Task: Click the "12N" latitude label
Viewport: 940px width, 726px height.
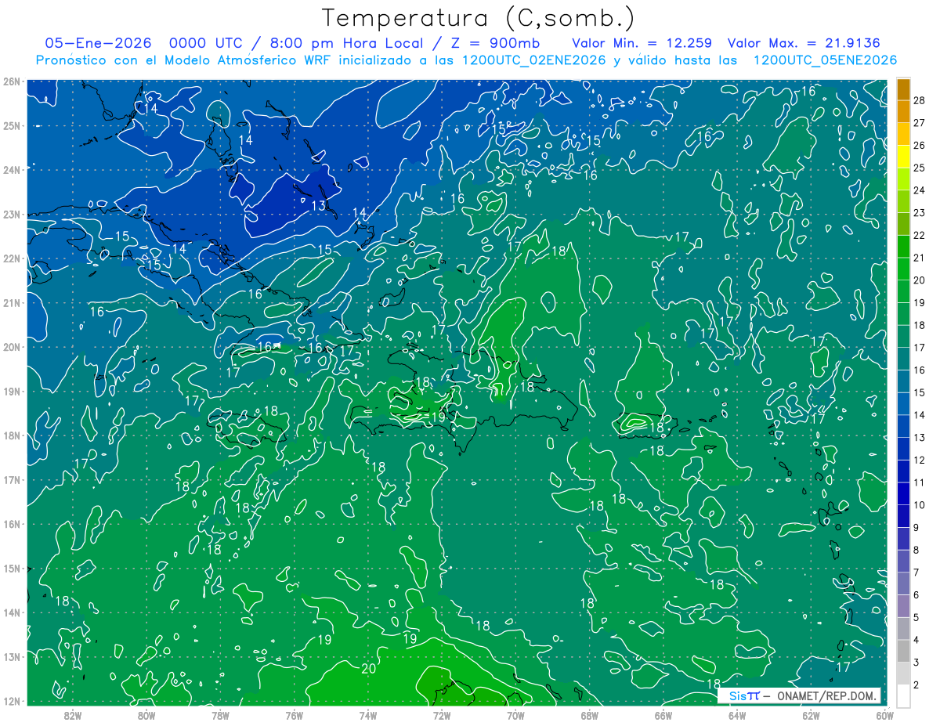Action: [11, 701]
